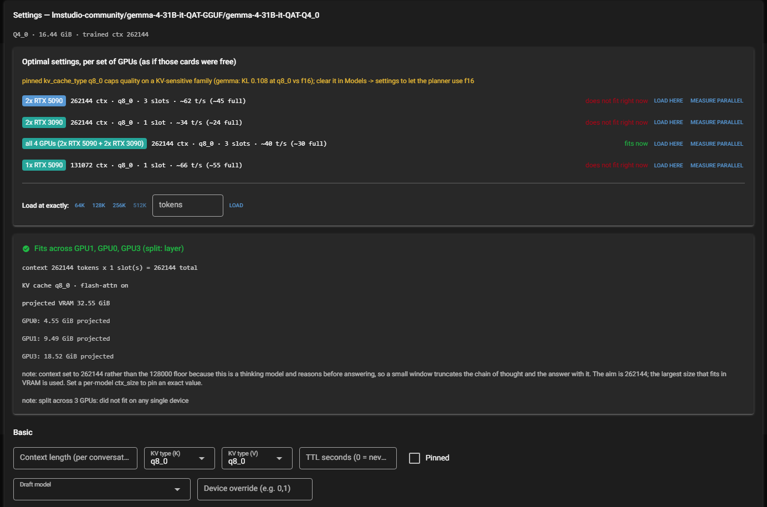Select the 64K load preset

pos(80,206)
